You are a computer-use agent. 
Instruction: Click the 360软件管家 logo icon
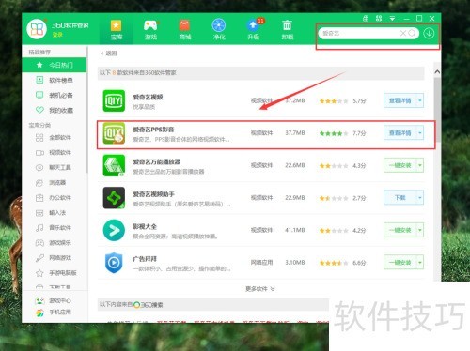click(37, 29)
